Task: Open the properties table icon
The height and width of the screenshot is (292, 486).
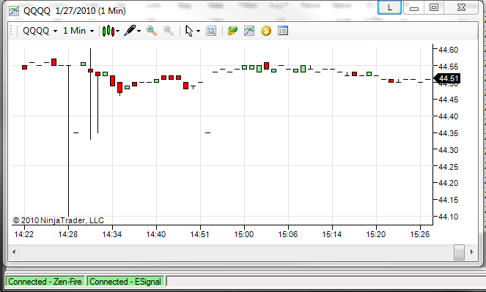Action: coord(283,31)
